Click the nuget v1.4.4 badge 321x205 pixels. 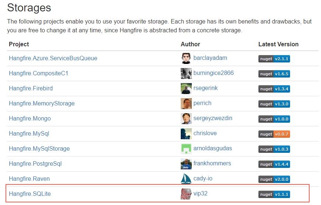click(x=274, y=164)
